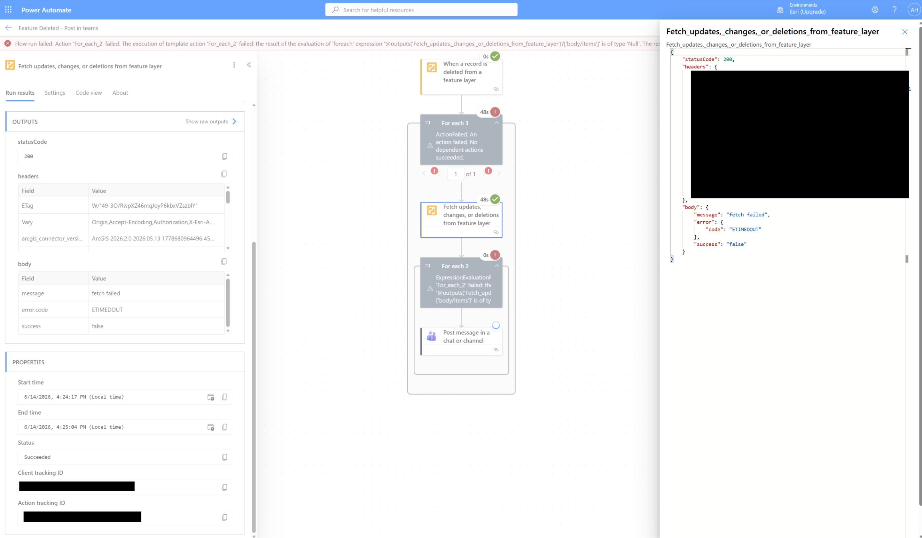
Task: Open the action's more options menu
Action: 234,65
